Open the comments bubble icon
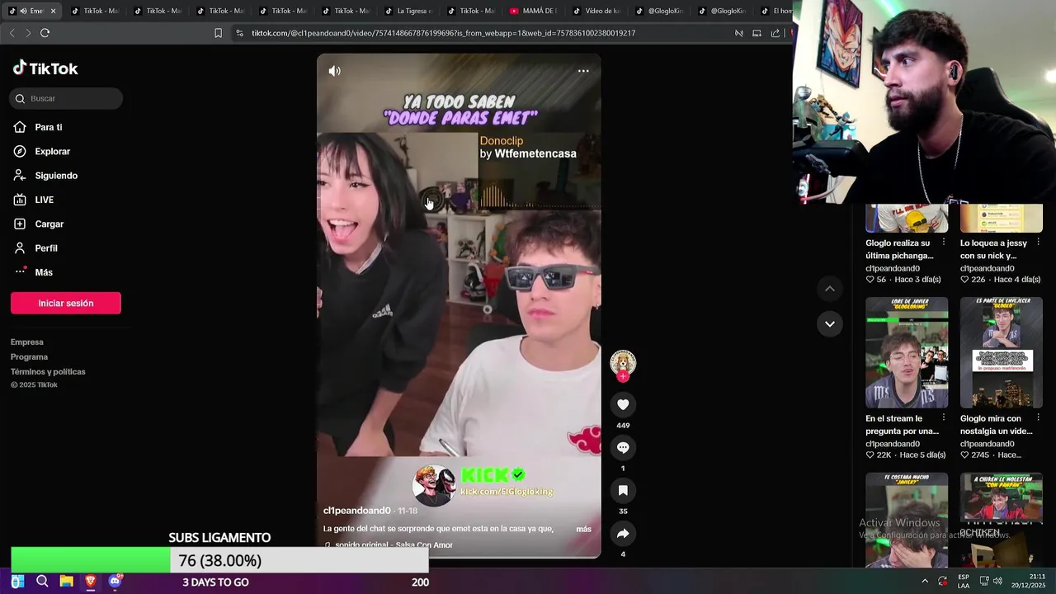Image resolution: width=1056 pixels, height=594 pixels. click(623, 447)
